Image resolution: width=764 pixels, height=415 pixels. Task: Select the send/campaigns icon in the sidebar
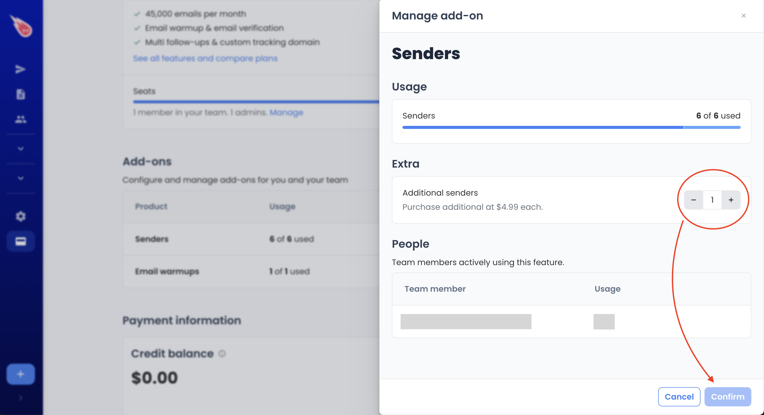[x=20, y=69]
